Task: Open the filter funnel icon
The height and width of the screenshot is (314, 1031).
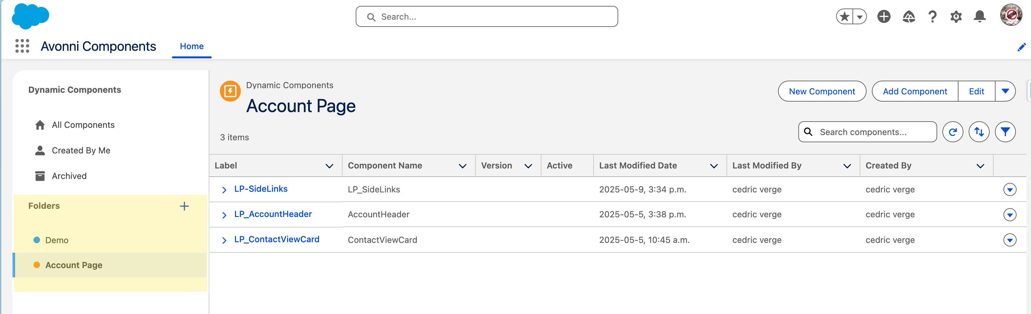Action: 1005,132
